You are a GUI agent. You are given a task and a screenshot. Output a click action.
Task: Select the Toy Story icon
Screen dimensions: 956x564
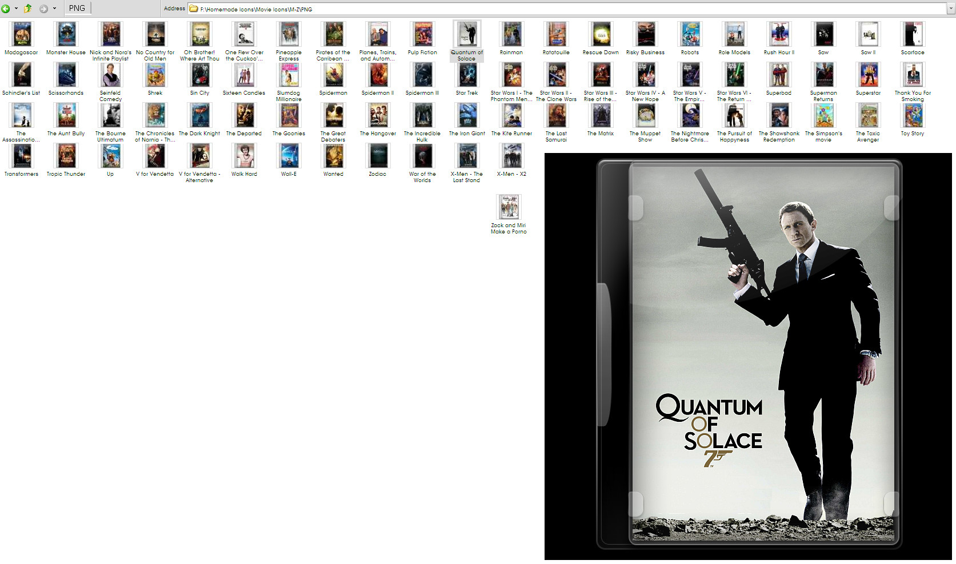pos(913,115)
